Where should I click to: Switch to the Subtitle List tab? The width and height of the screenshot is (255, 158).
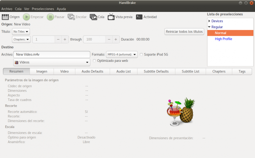click(x=191, y=71)
